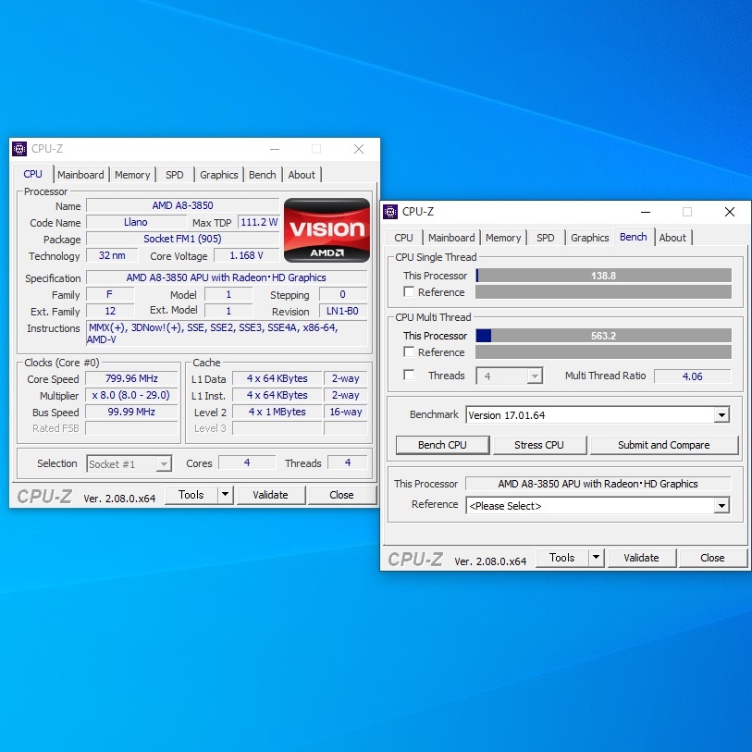752x752 pixels.
Task: Click the CPU-Z app icon in left window title bar
Action: pos(19,149)
